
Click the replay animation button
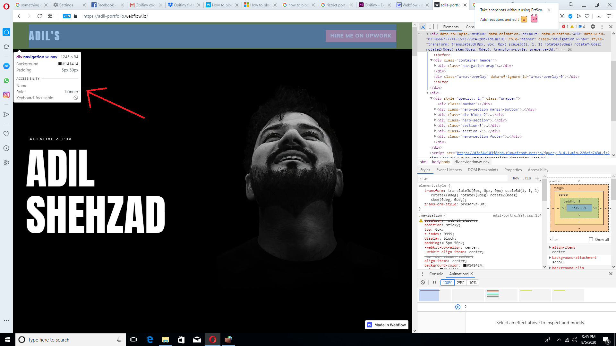pos(458,307)
